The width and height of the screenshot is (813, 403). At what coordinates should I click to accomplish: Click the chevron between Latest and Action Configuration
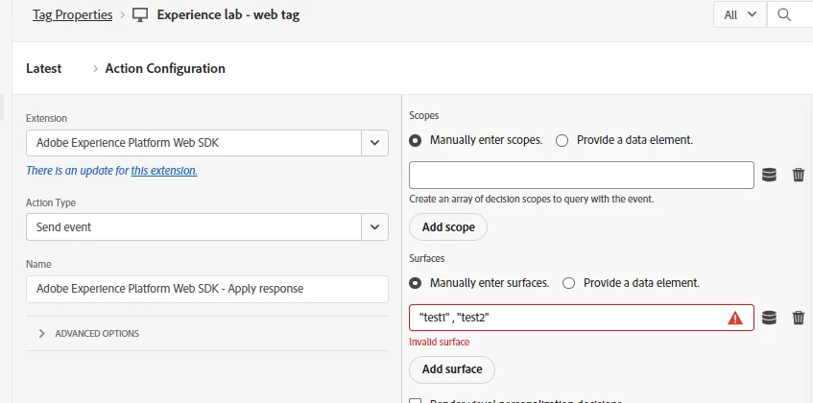pos(95,69)
